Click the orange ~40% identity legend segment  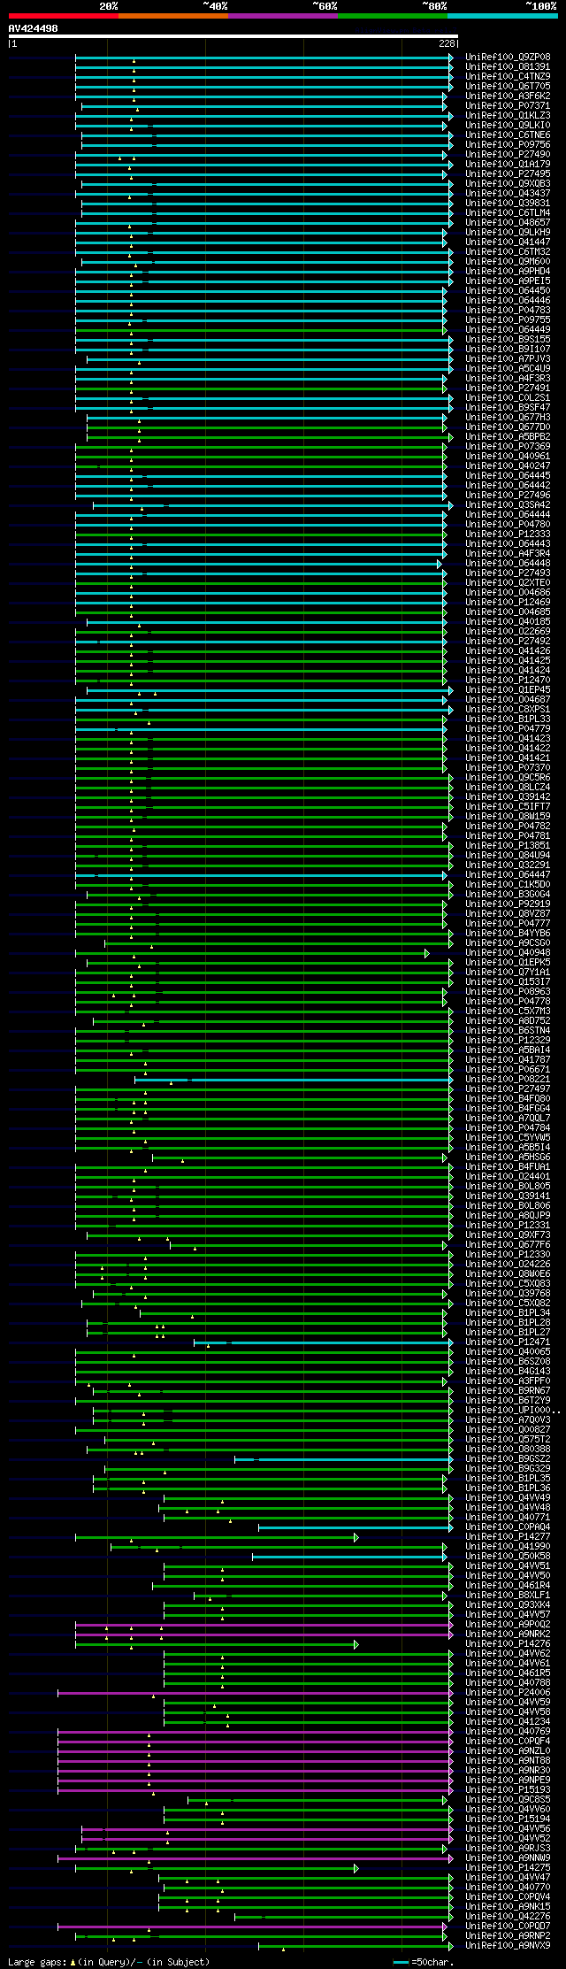click(x=172, y=16)
